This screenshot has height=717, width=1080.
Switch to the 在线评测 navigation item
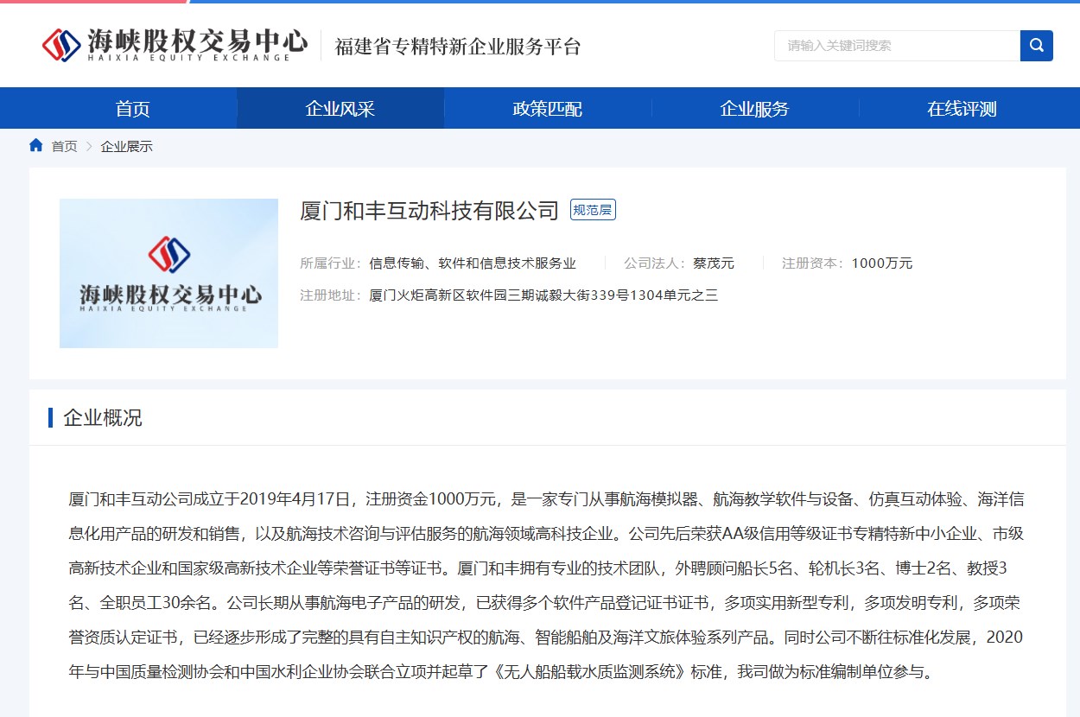tap(962, 109)
